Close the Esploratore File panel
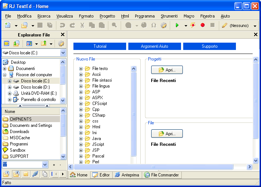This screenshot has height=187, width=261. coord(63,35)
